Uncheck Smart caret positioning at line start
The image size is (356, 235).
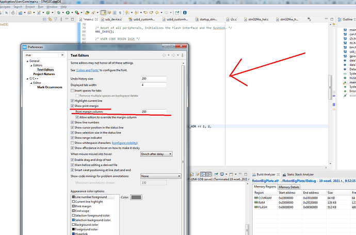click(72, 170)
